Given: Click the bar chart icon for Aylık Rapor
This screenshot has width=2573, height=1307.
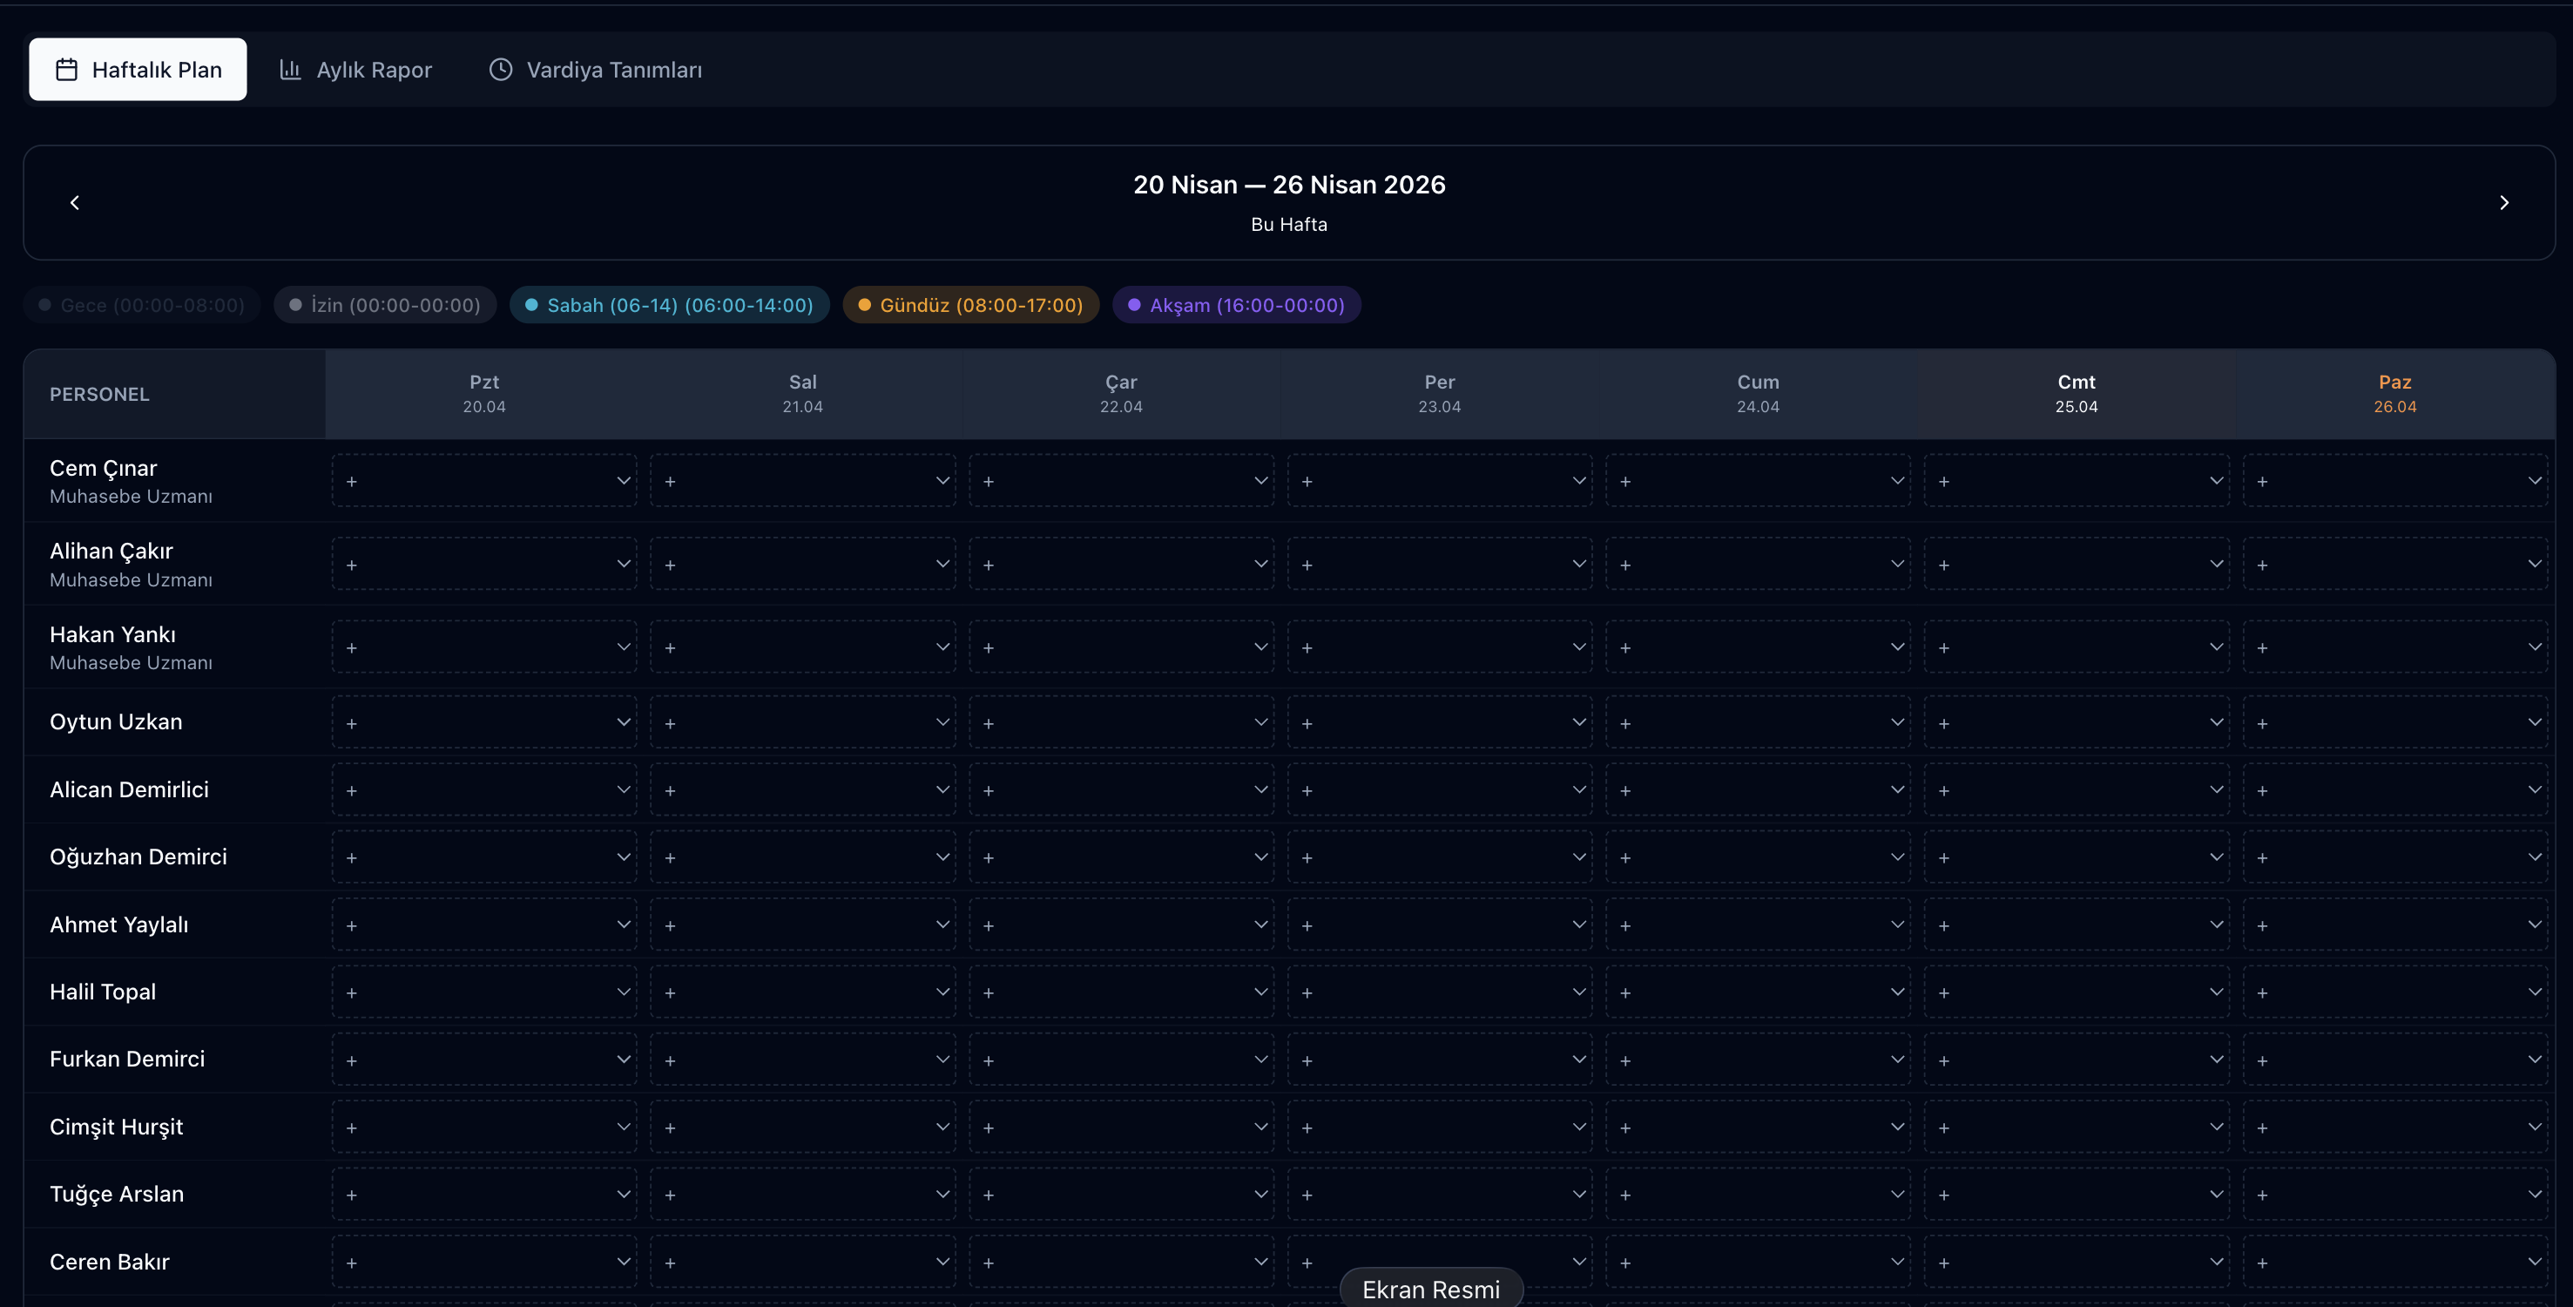Looking at the screenshot, I should pyautogui.click(x=290, y=69).
